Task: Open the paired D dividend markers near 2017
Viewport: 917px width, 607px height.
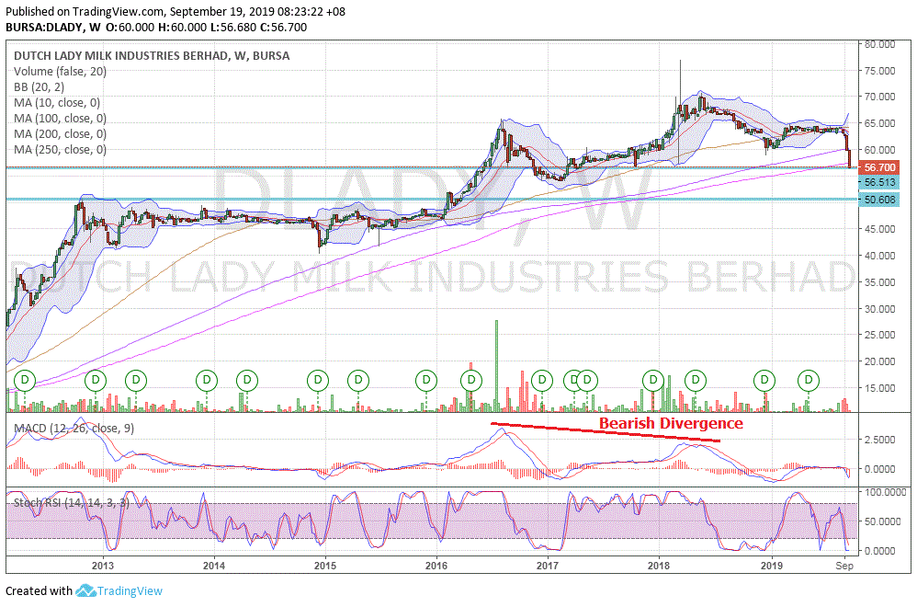Action: coord(579,379)
